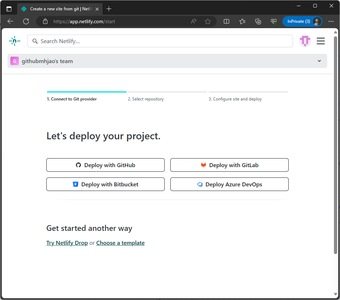Go back using browser back arrow
The width and height of the screenshot is (340, 300).
pyautogui.click(x=10, y=21)
